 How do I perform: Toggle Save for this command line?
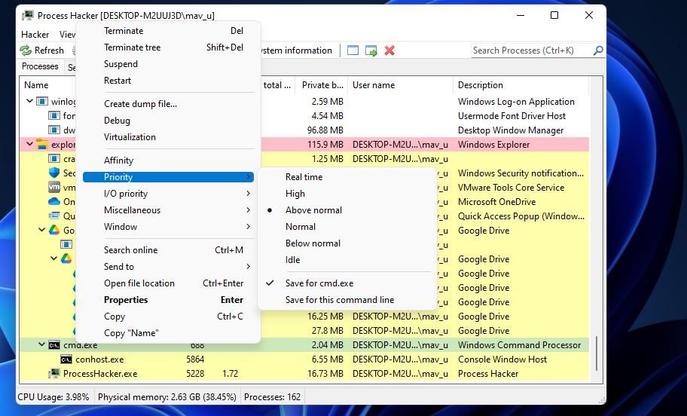tap(340, 300)
